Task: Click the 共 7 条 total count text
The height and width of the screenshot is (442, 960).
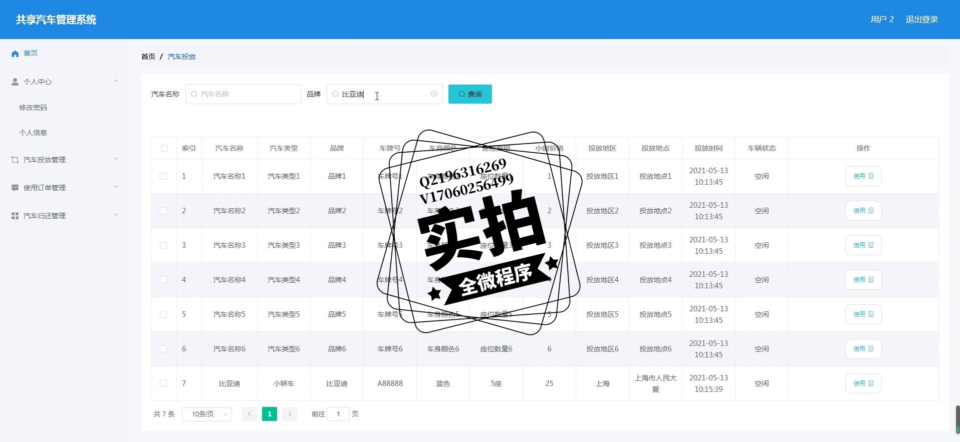Action: tap(164, 414)
